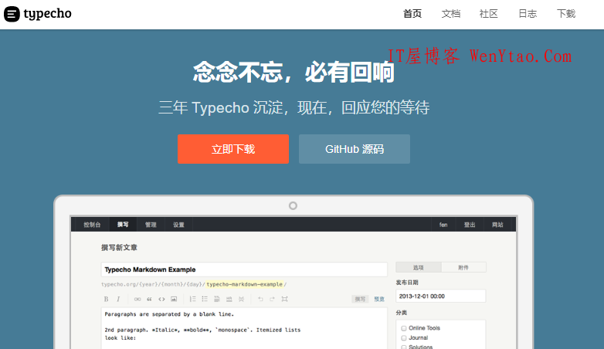Edit the typecho-markdown-example URL slug
Screen dimensions: 604x349
pyautogui.click(x=245, y=284)
